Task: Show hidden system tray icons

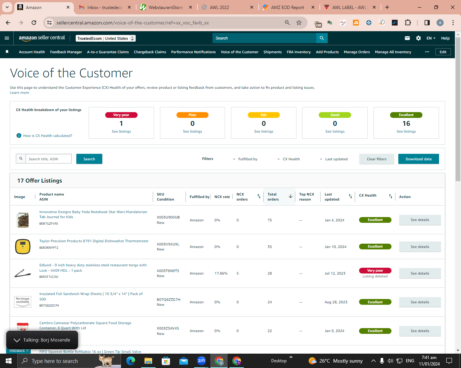Action: pos(373,361)
